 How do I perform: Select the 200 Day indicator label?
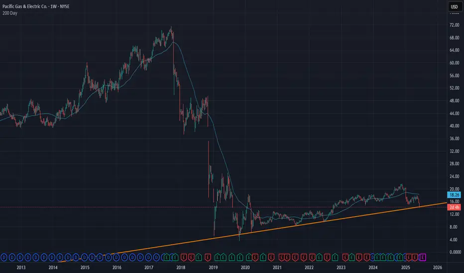(10, 13)
